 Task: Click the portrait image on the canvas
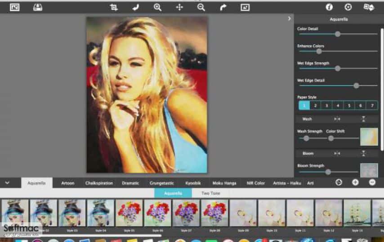147,95
